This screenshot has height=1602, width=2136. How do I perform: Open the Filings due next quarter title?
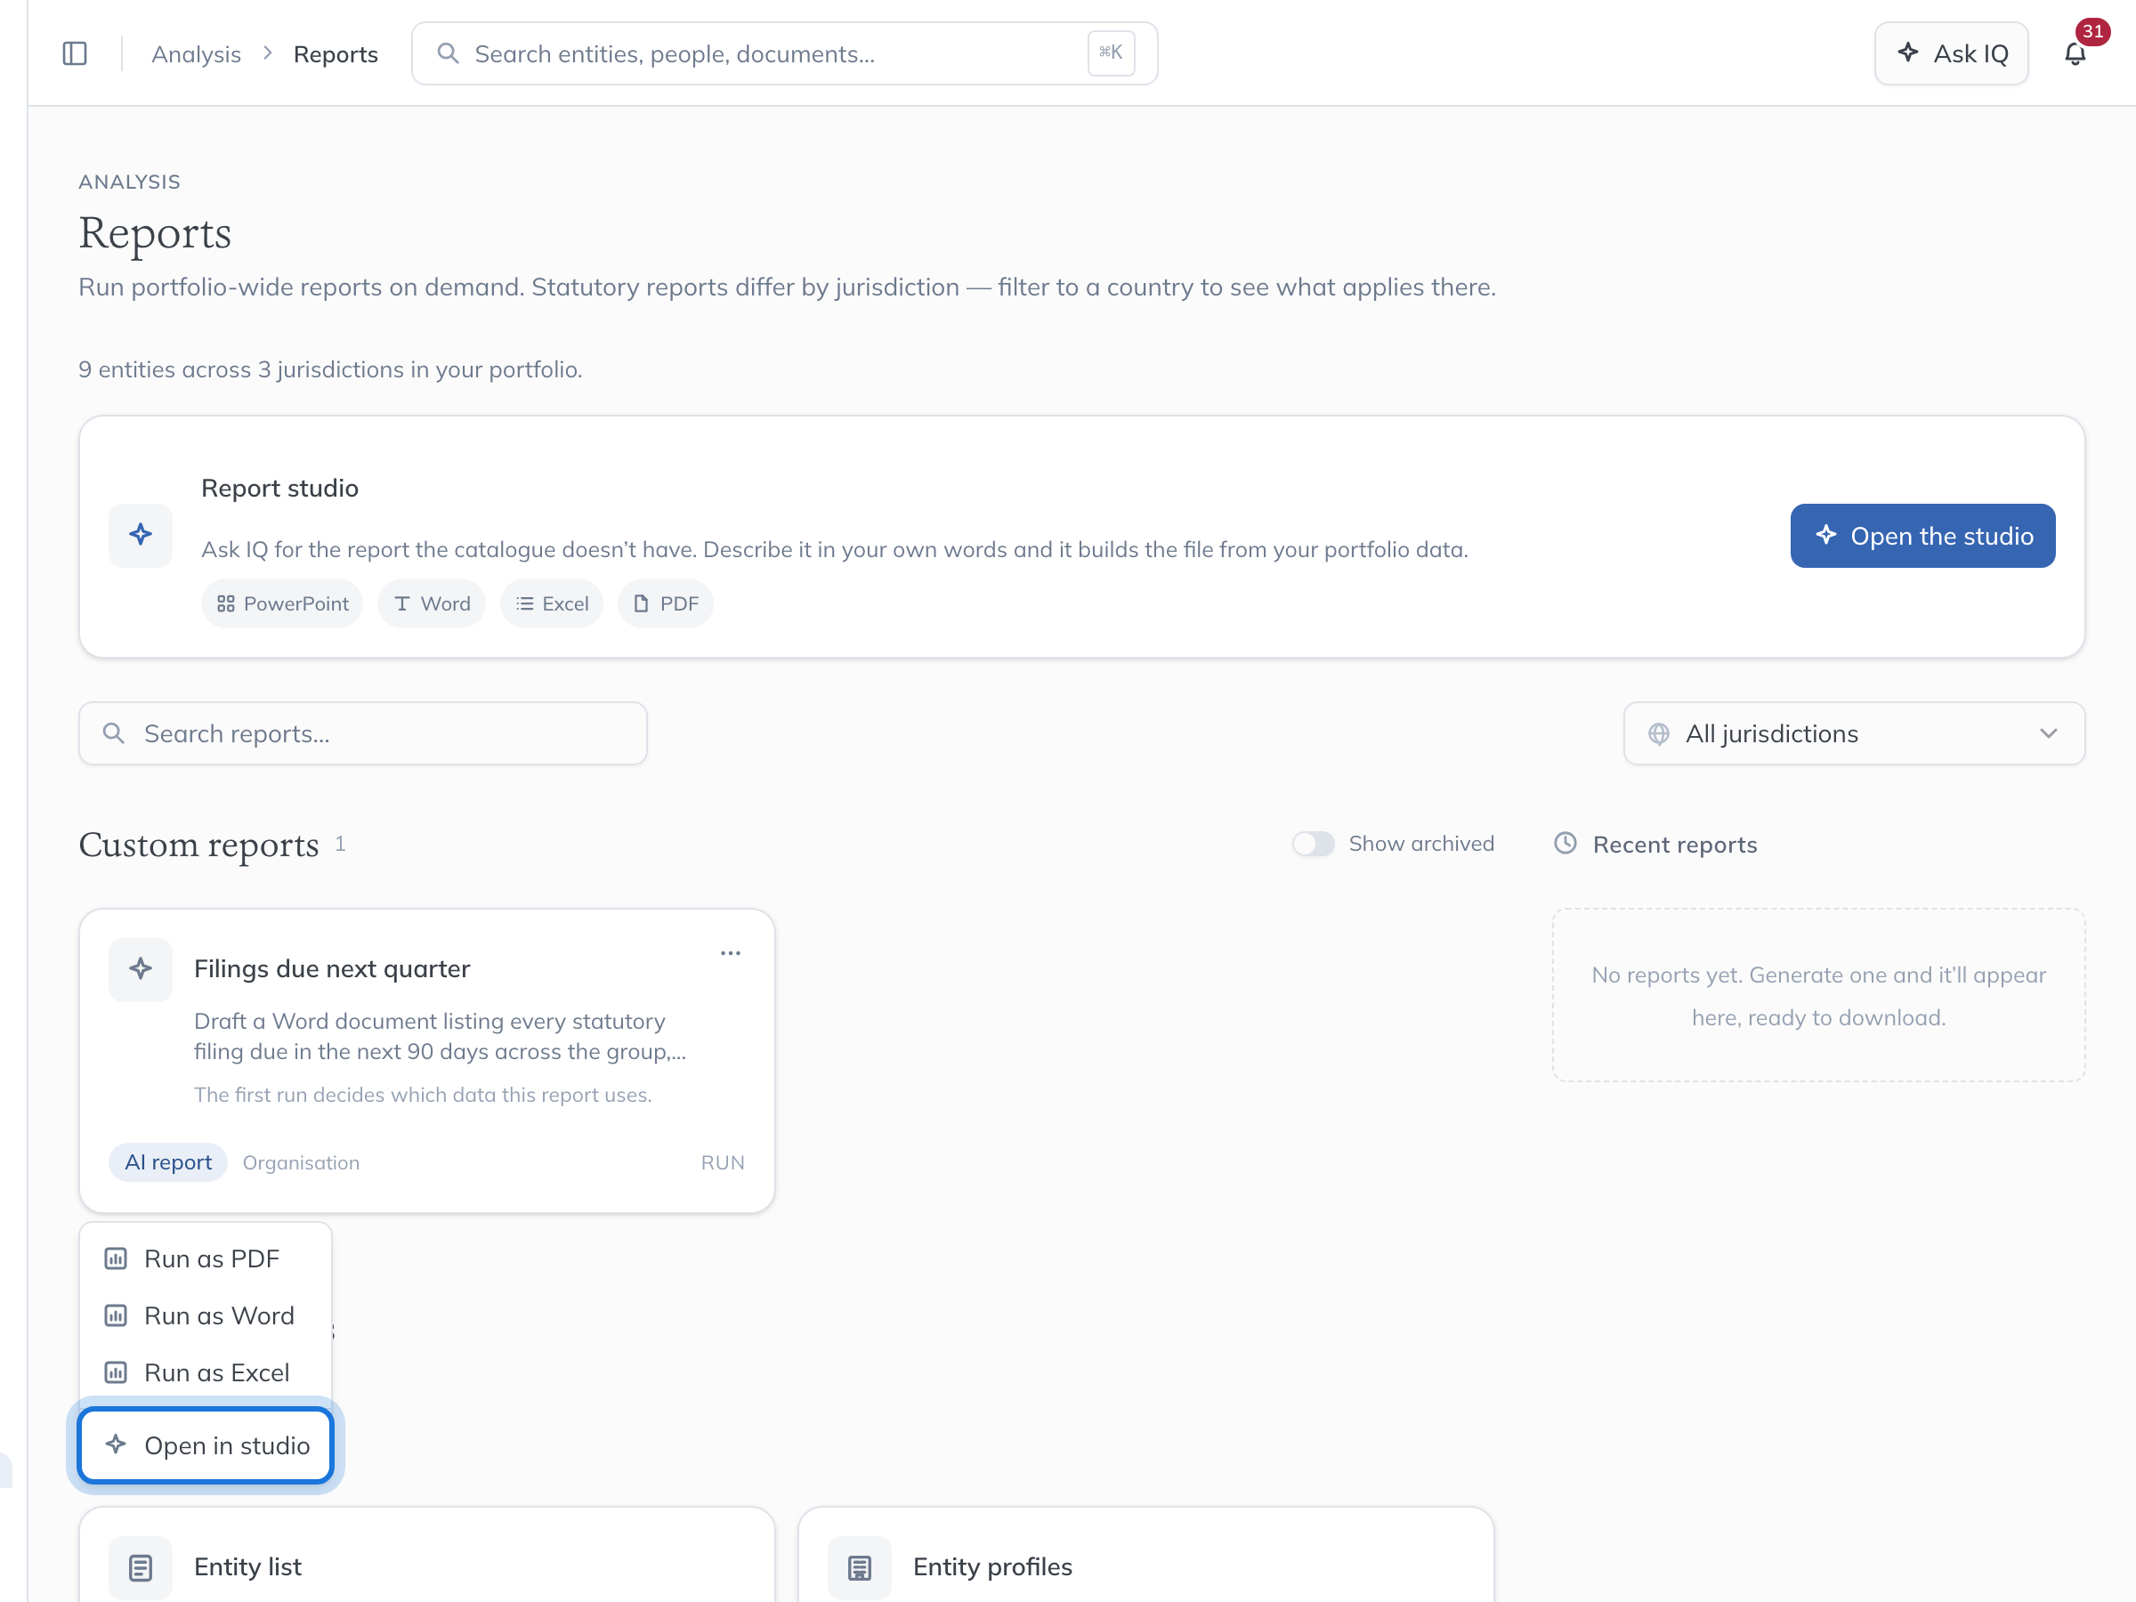pyautogui.click(x=332, y=968)
